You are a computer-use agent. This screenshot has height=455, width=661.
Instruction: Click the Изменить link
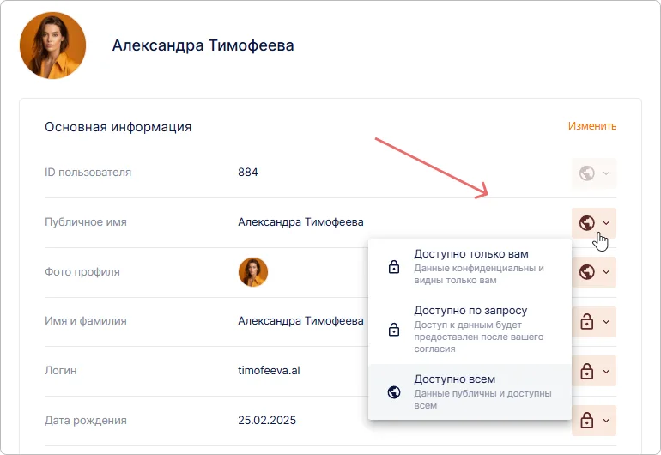point(592,126)
